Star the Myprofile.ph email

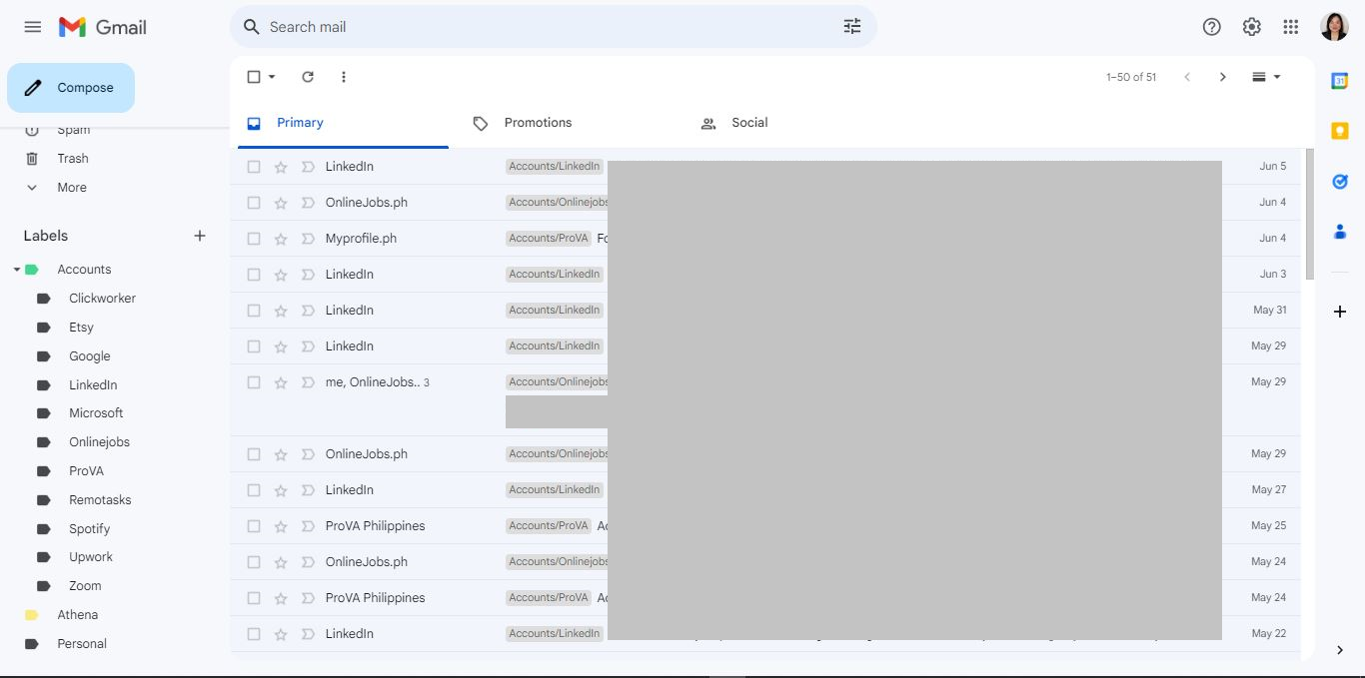coord(281,239)
